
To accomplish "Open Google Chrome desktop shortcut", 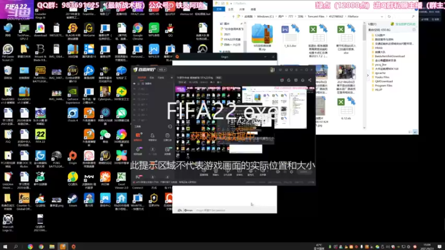I will [x=137, y=31].
